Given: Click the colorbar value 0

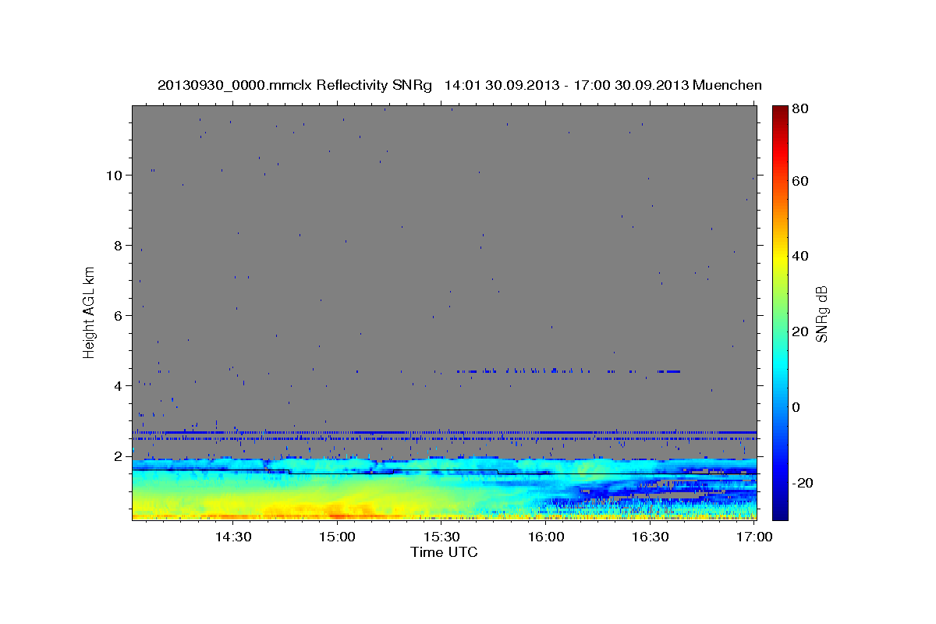Looking at the screenshot, I should click(798, 407).
